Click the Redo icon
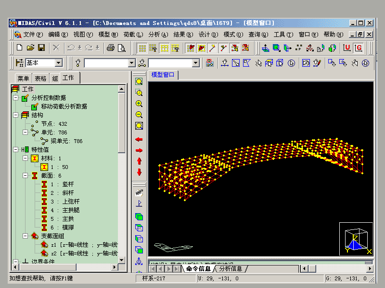The height and width of the screenshot is (288, 385). [89, 48]
